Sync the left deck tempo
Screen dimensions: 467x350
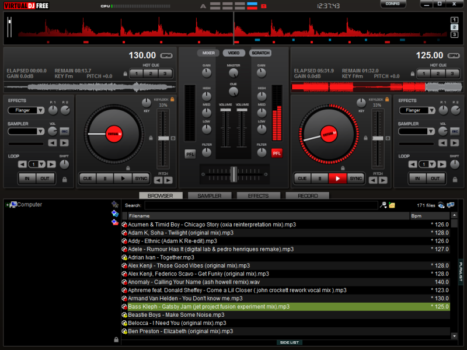click(x=141, y=178)
